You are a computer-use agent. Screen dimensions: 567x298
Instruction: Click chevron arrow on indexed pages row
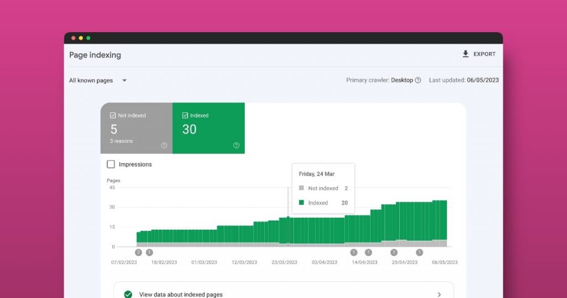click(x=439, y=294)
